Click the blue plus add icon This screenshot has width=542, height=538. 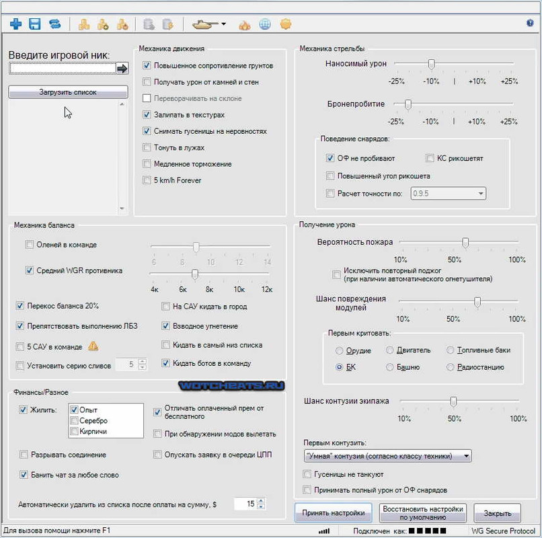point(15,24)
